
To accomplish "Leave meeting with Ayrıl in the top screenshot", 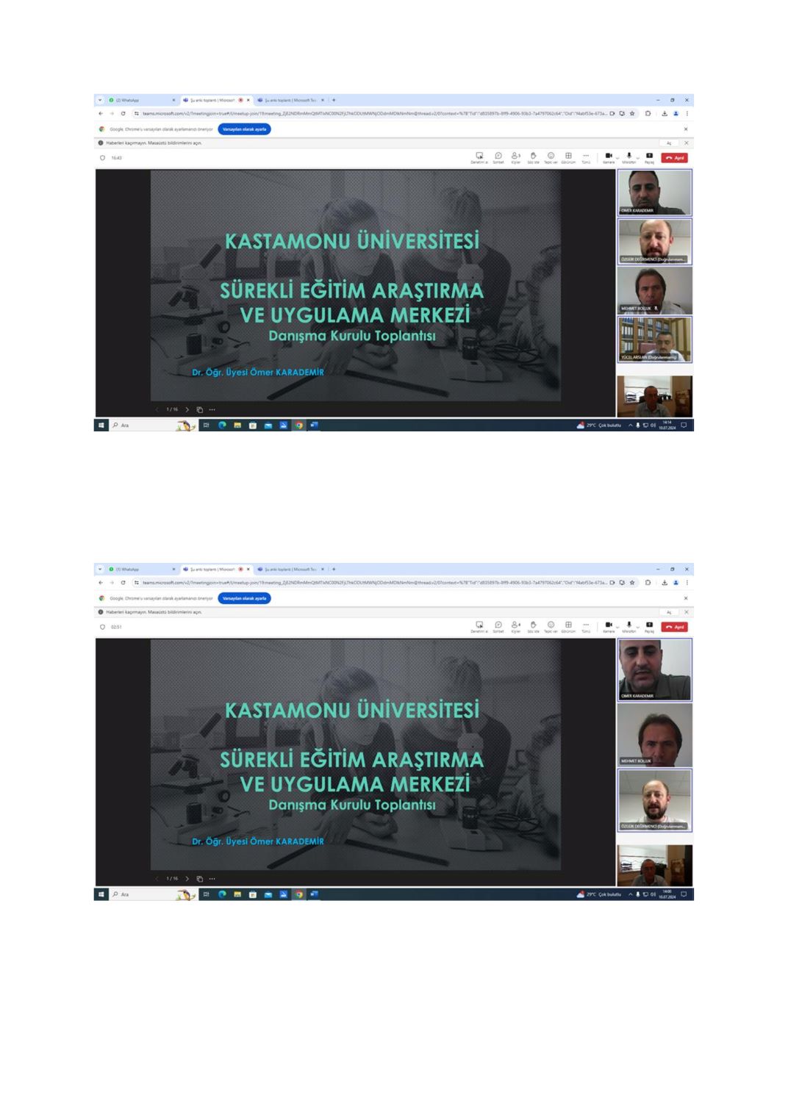I will [x=675, y=157].
